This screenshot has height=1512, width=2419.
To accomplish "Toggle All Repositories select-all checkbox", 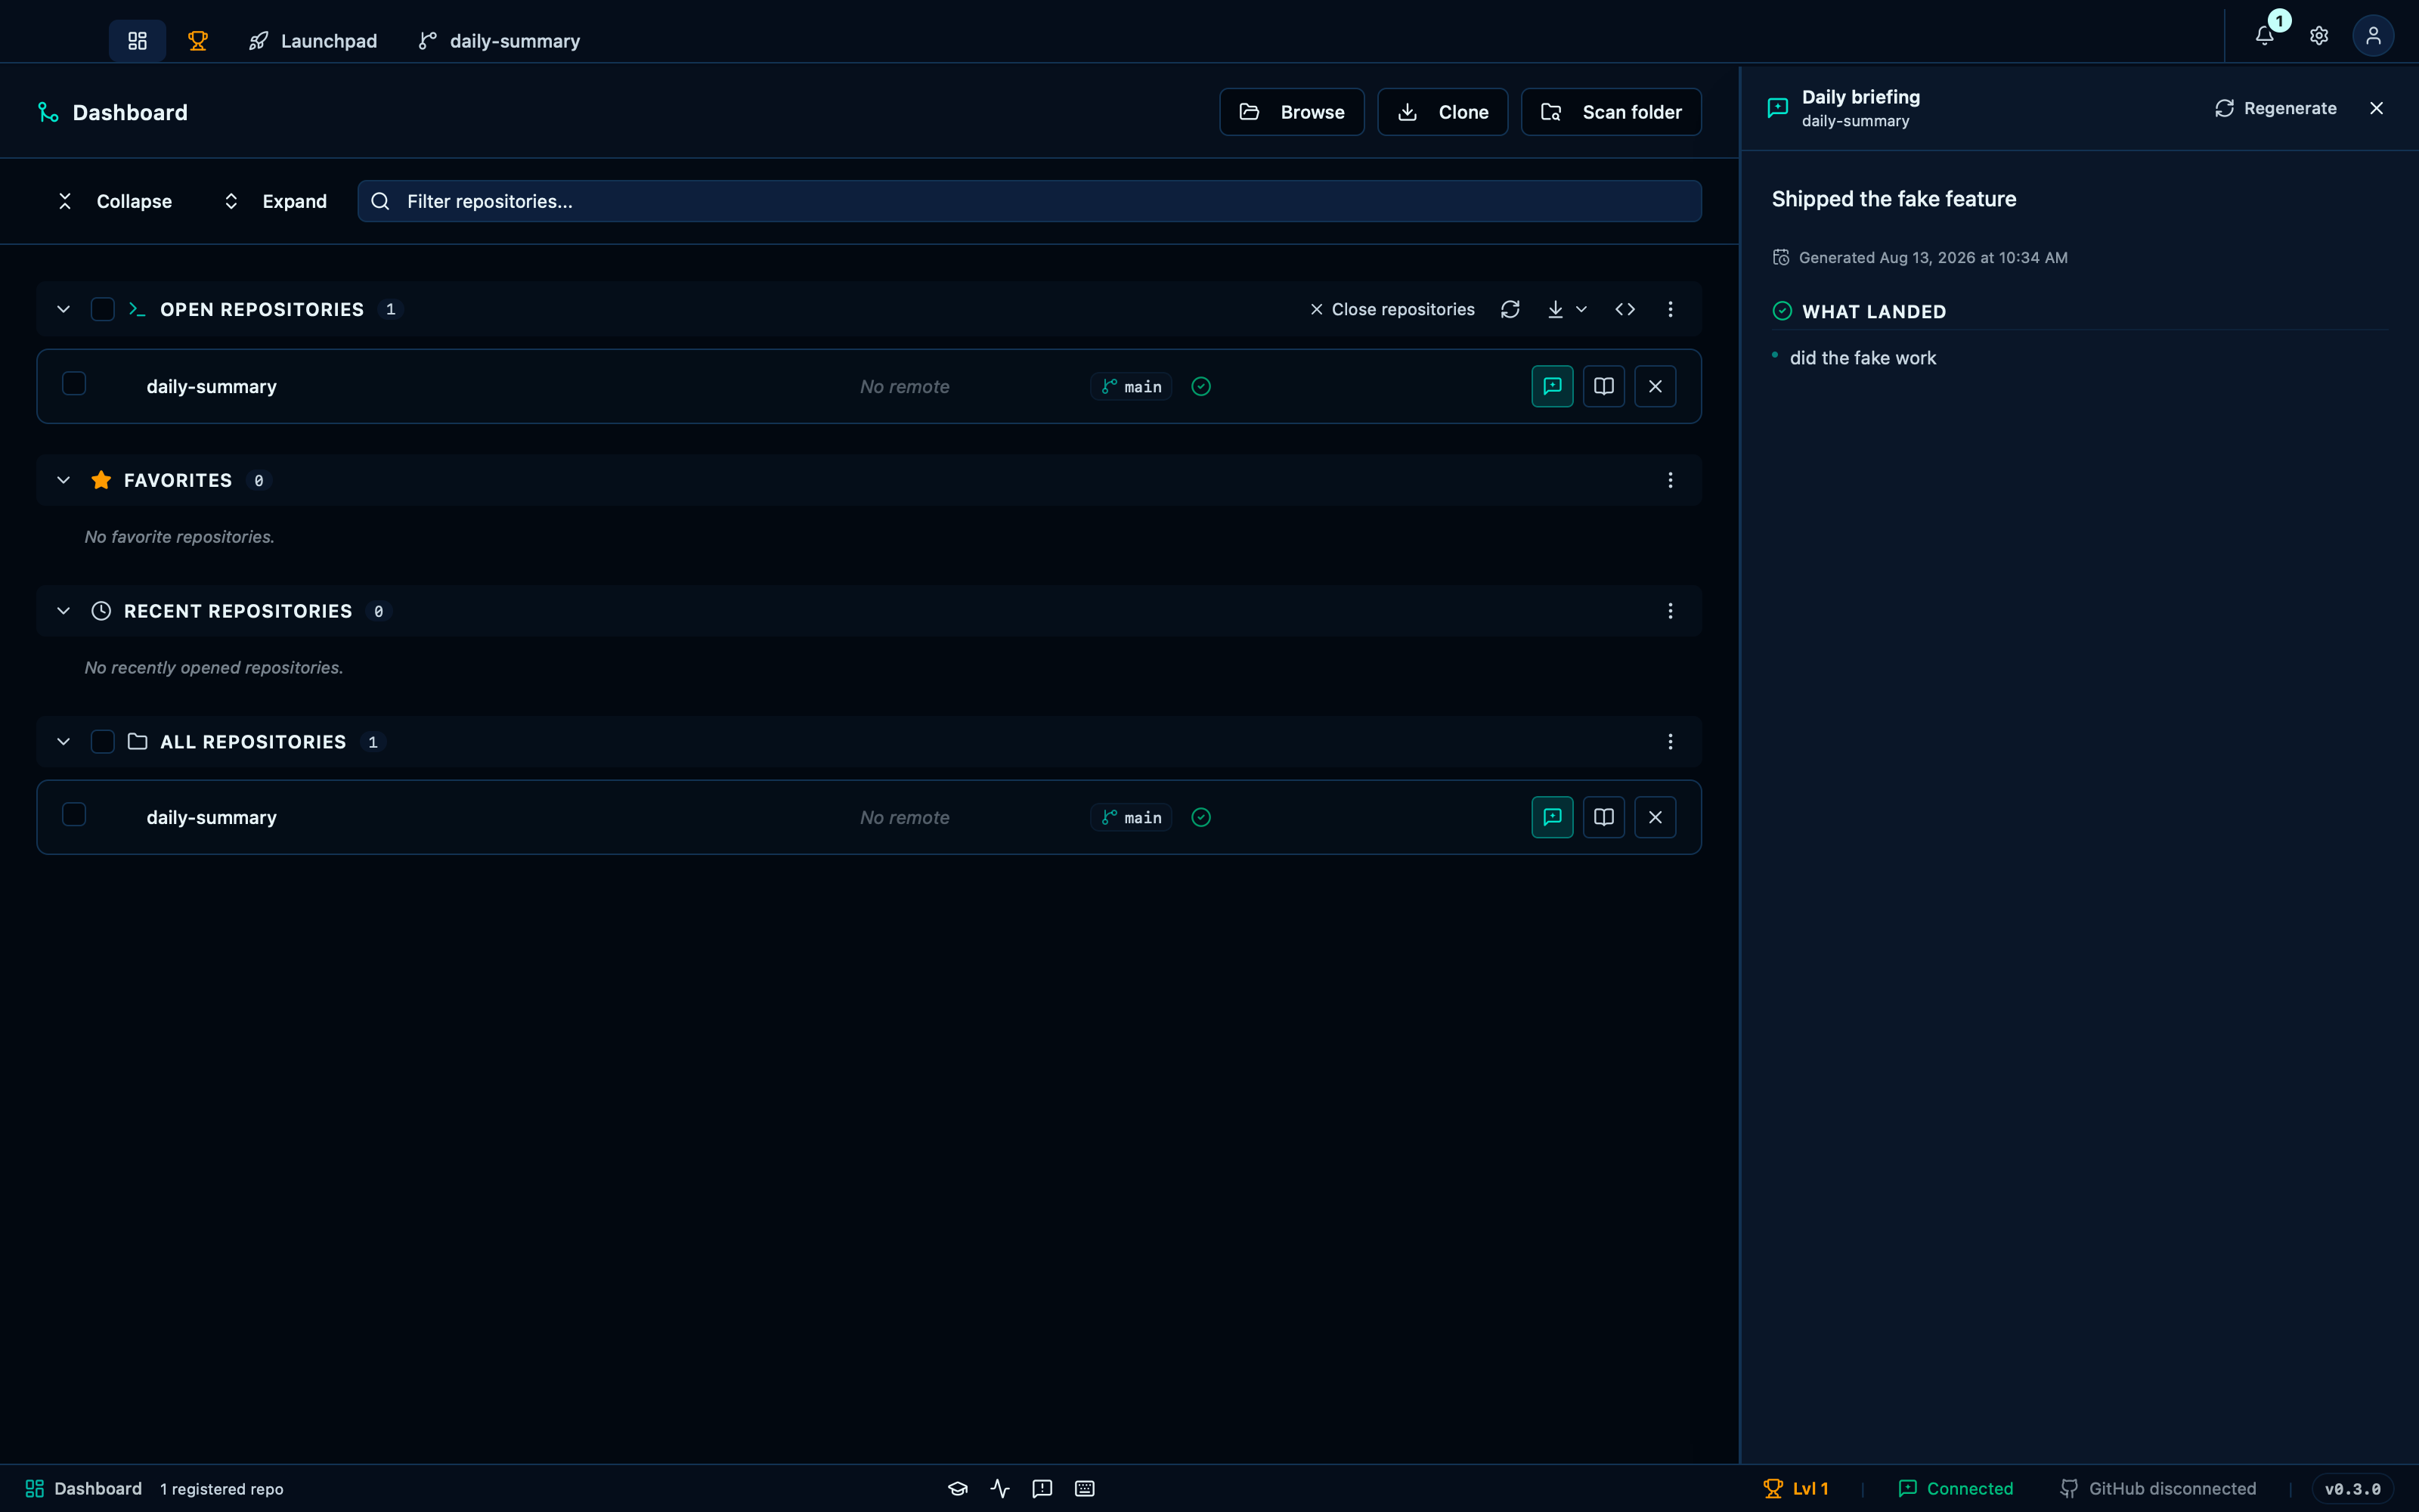I will pyautogui.click(x=102, y=742).
